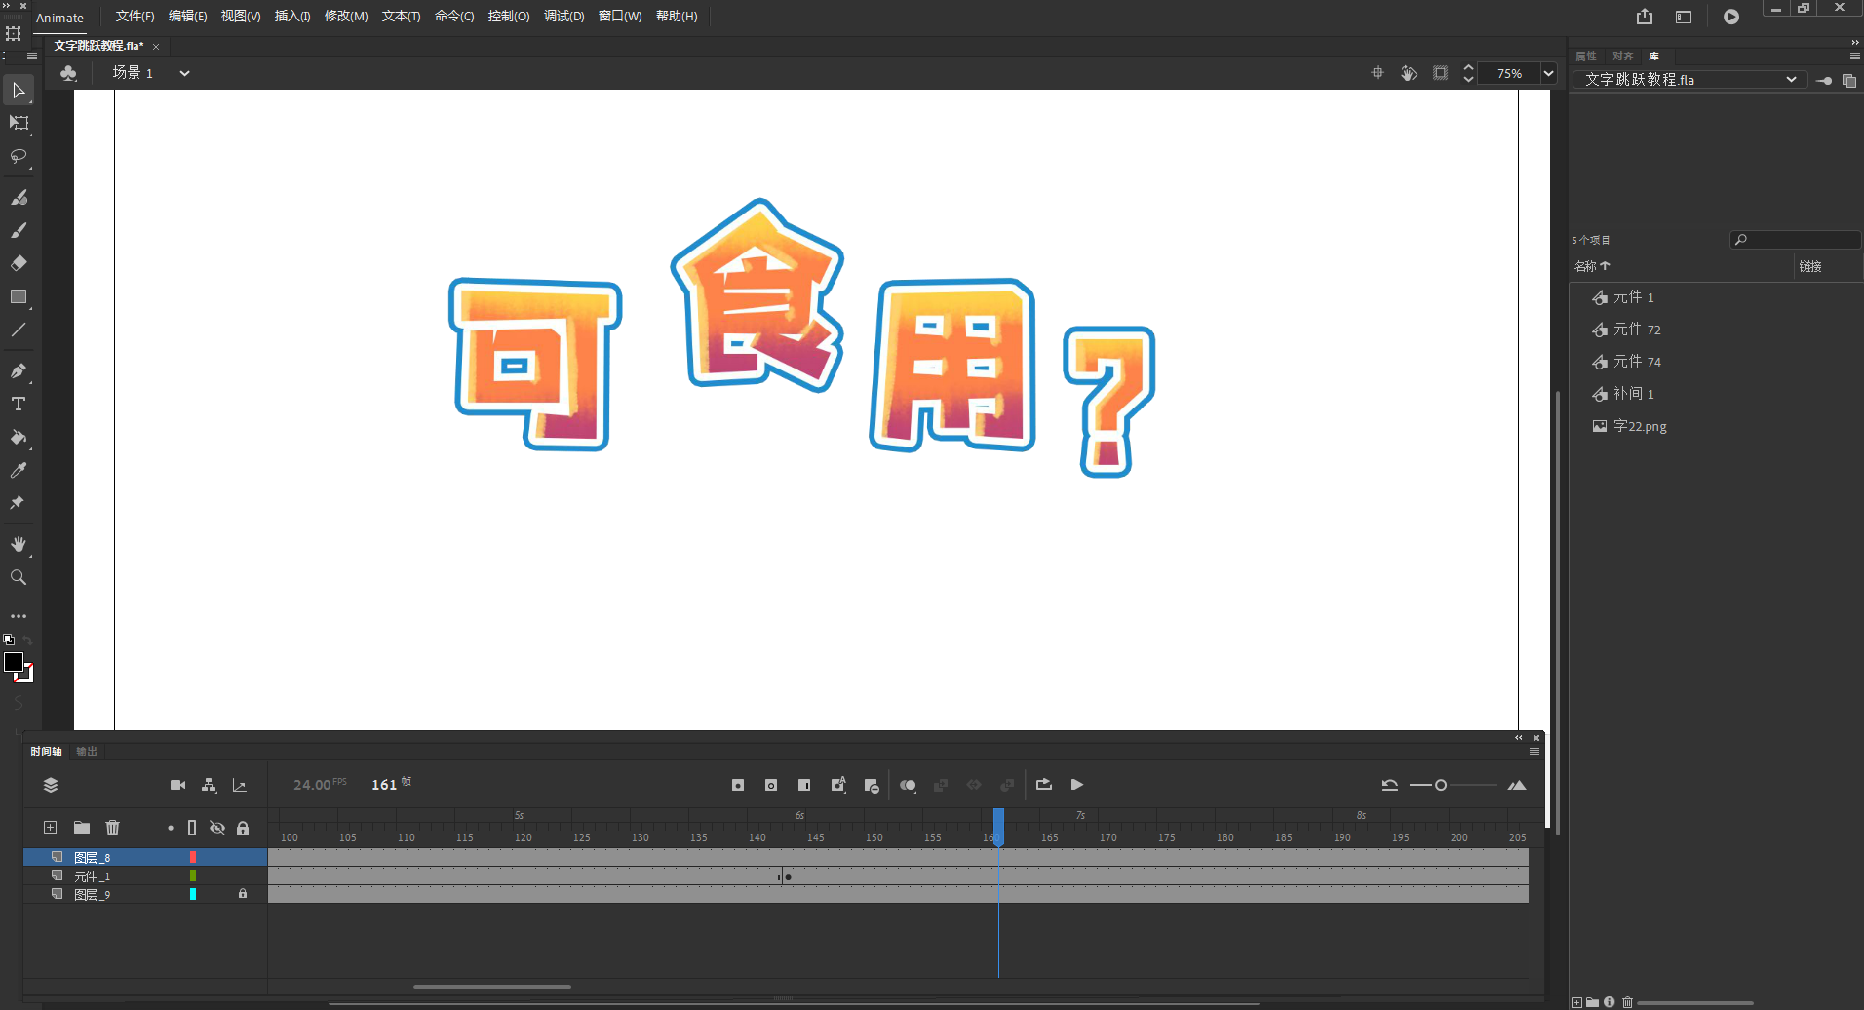Toggle center stage icon
Image resolution: width=1864 pixels, height=1010 pixels.
coord(1378,73)
